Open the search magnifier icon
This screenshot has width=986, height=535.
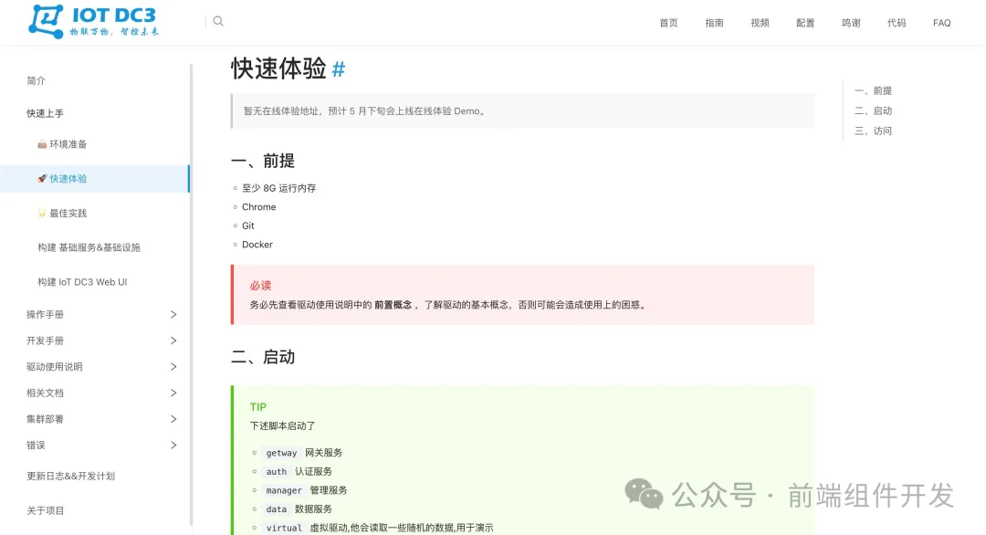[217, 20]
